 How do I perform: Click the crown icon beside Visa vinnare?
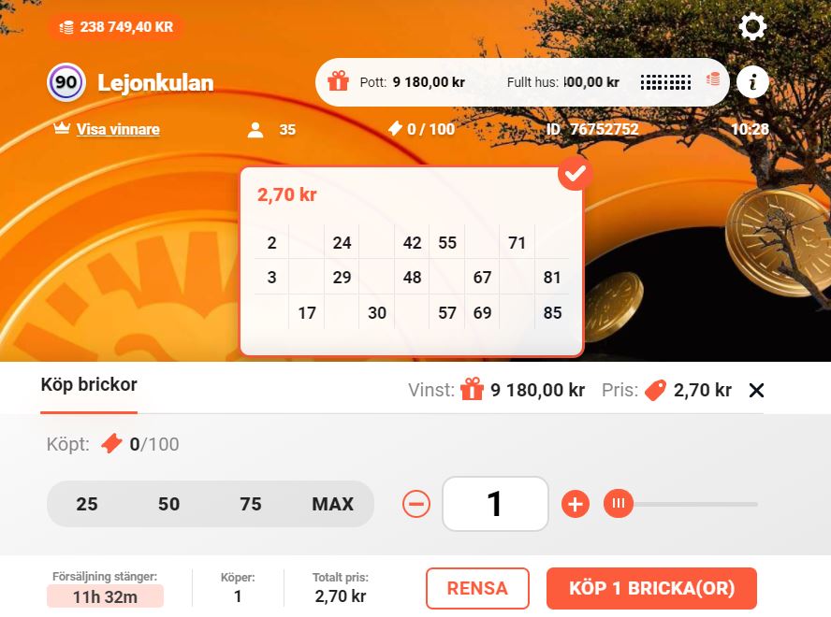[62, 128]
